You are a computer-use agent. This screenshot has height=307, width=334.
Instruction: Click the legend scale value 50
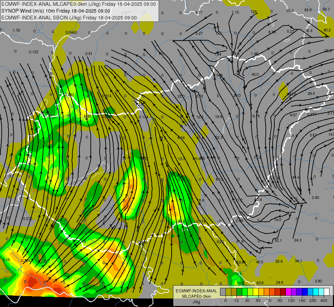tap(258, 301)
